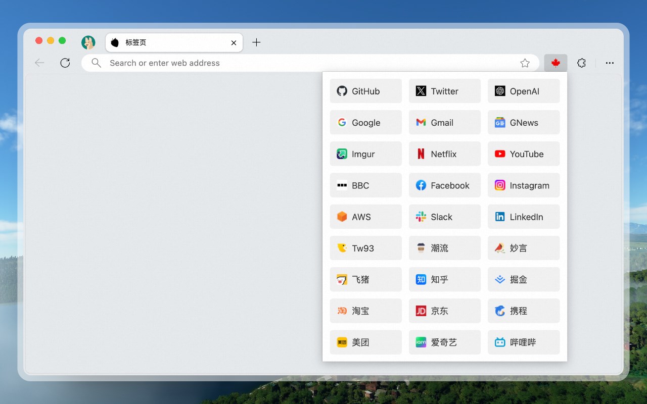Click the Gmail envelope icon

421,122
